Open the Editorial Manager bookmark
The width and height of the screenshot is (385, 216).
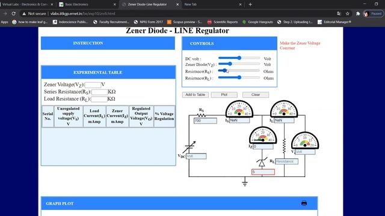pyautogui.click(x=334, y=22)
